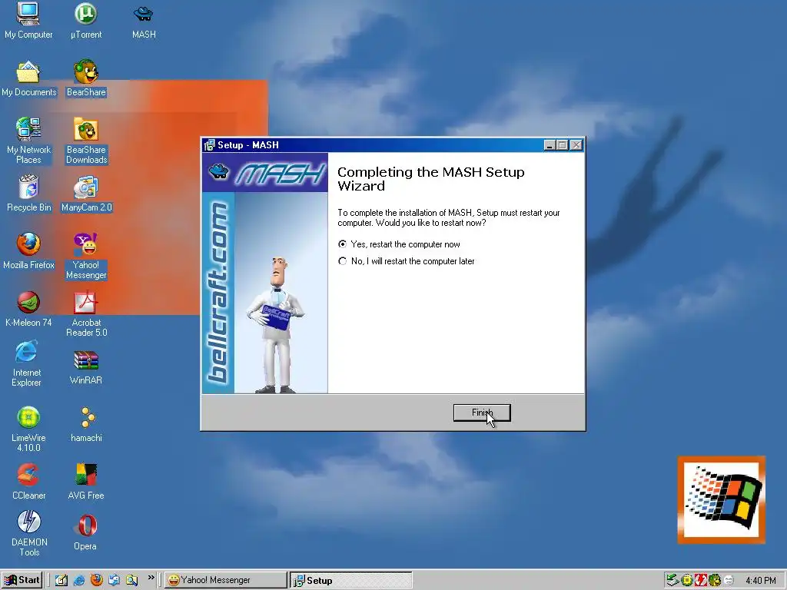Expand Quick Launch overflow chevron
Screen dimensions: 787x590
pyautogui.click(x=151, y=578)
